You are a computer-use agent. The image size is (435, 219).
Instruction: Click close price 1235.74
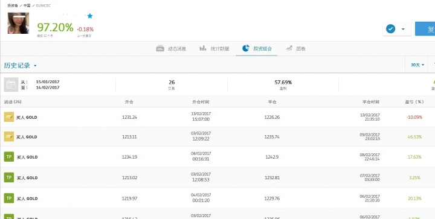coord(272,137)
